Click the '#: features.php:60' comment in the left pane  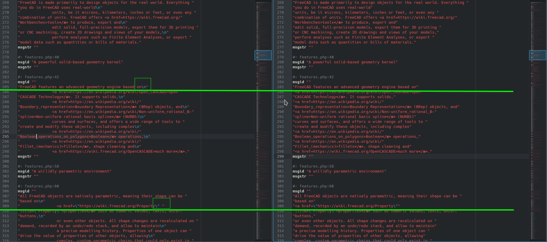pos(38,186)
